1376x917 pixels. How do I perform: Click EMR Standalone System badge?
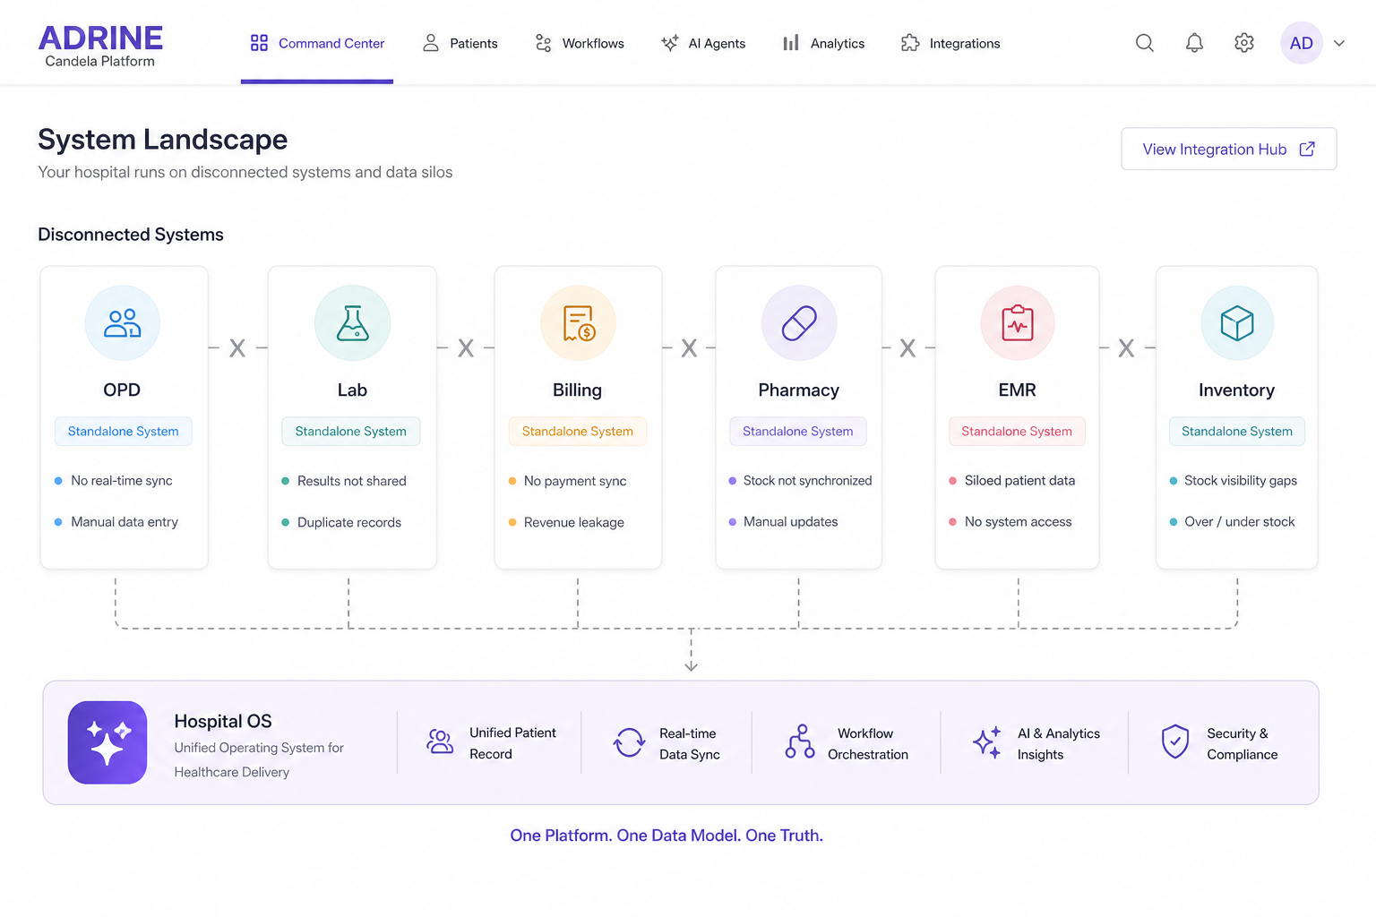[1017, 431]
